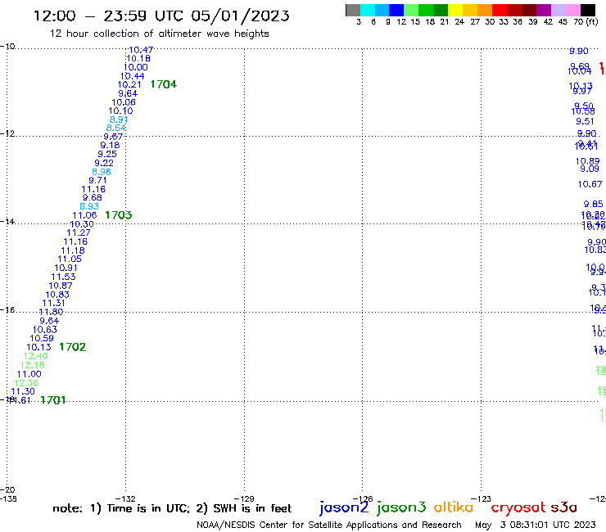Select the reading 11.18
The width and height of the screenshot is (606, 532).
(73, 250)
